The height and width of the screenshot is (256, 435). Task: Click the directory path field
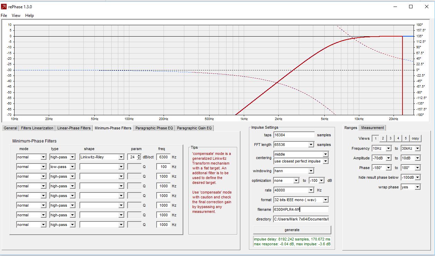click(x=301, y=219)
